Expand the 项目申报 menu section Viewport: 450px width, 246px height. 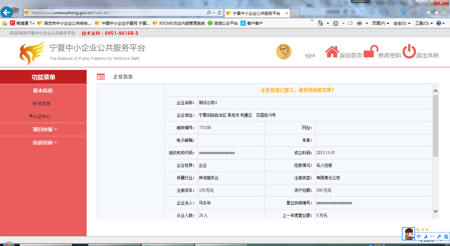point(45,130)
